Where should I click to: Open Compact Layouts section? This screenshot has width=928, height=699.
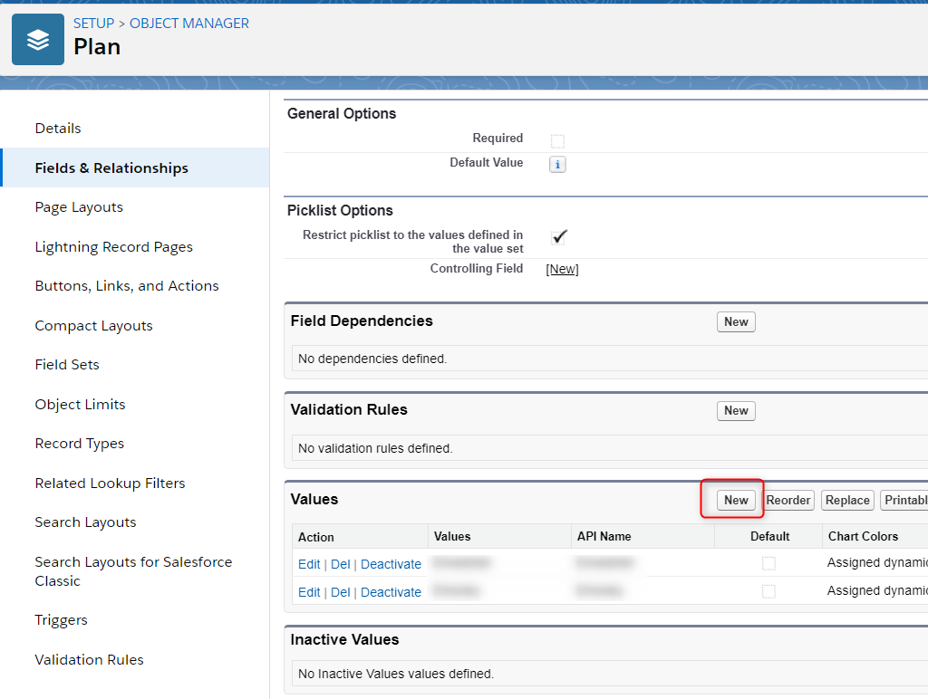coord(94,326)
